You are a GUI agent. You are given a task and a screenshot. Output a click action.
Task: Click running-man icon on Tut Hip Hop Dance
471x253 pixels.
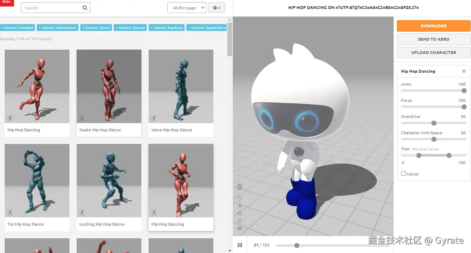pyautogui.click(x=10, y=212)
